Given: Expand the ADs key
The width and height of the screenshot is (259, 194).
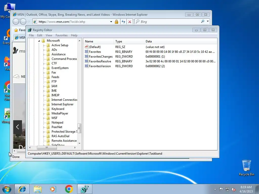Looking at the screenshot, I should (x=44, y=50).
